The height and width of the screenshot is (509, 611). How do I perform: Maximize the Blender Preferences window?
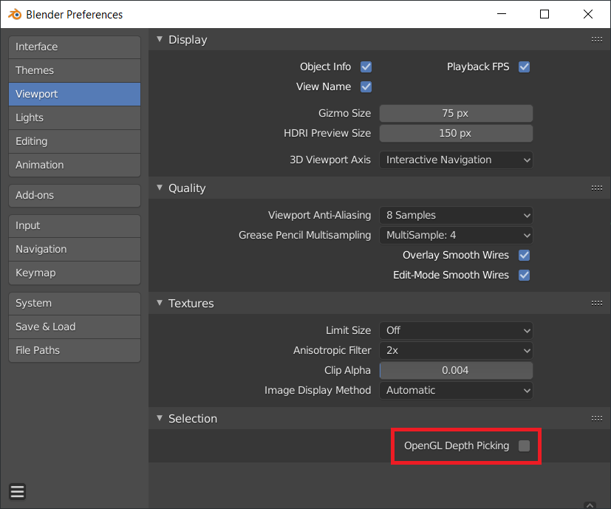[x=545, y=14]
